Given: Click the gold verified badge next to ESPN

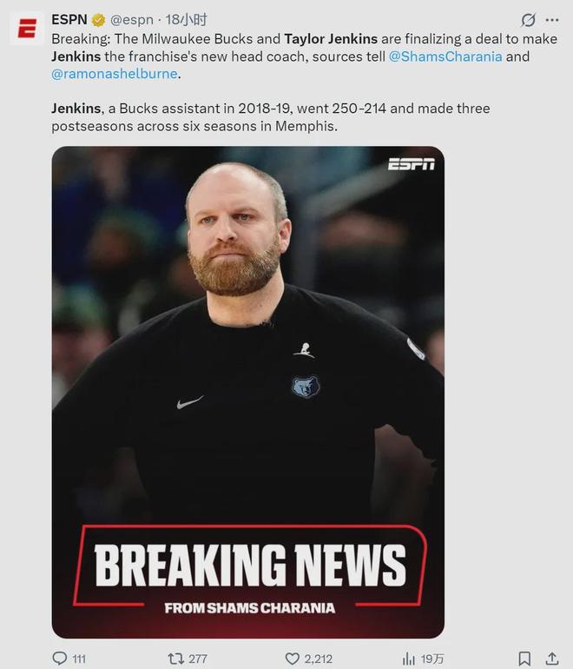Looking at the screenshot, I should 99,20.
